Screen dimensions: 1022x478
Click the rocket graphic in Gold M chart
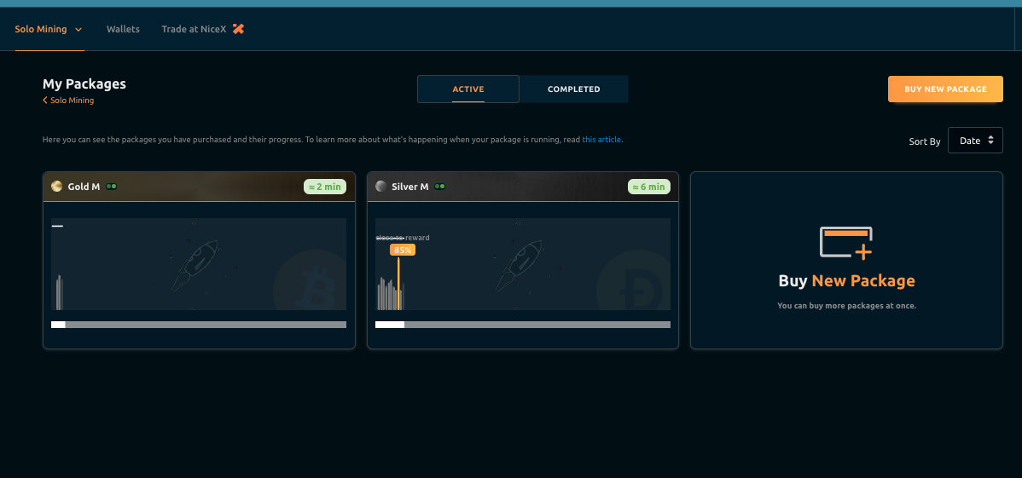[195, 265]
